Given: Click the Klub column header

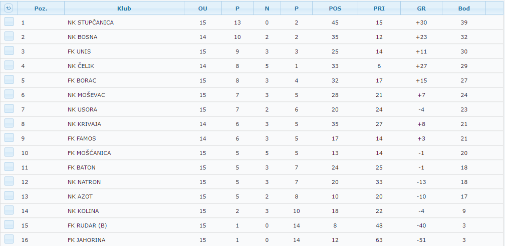Looking at the screenshot, I should (124, 8).
